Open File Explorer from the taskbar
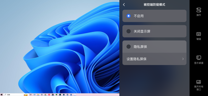 (38, 95)
